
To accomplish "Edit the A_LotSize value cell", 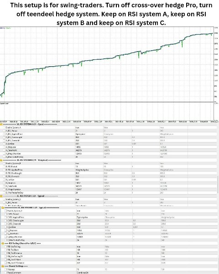I will (89, 144).
